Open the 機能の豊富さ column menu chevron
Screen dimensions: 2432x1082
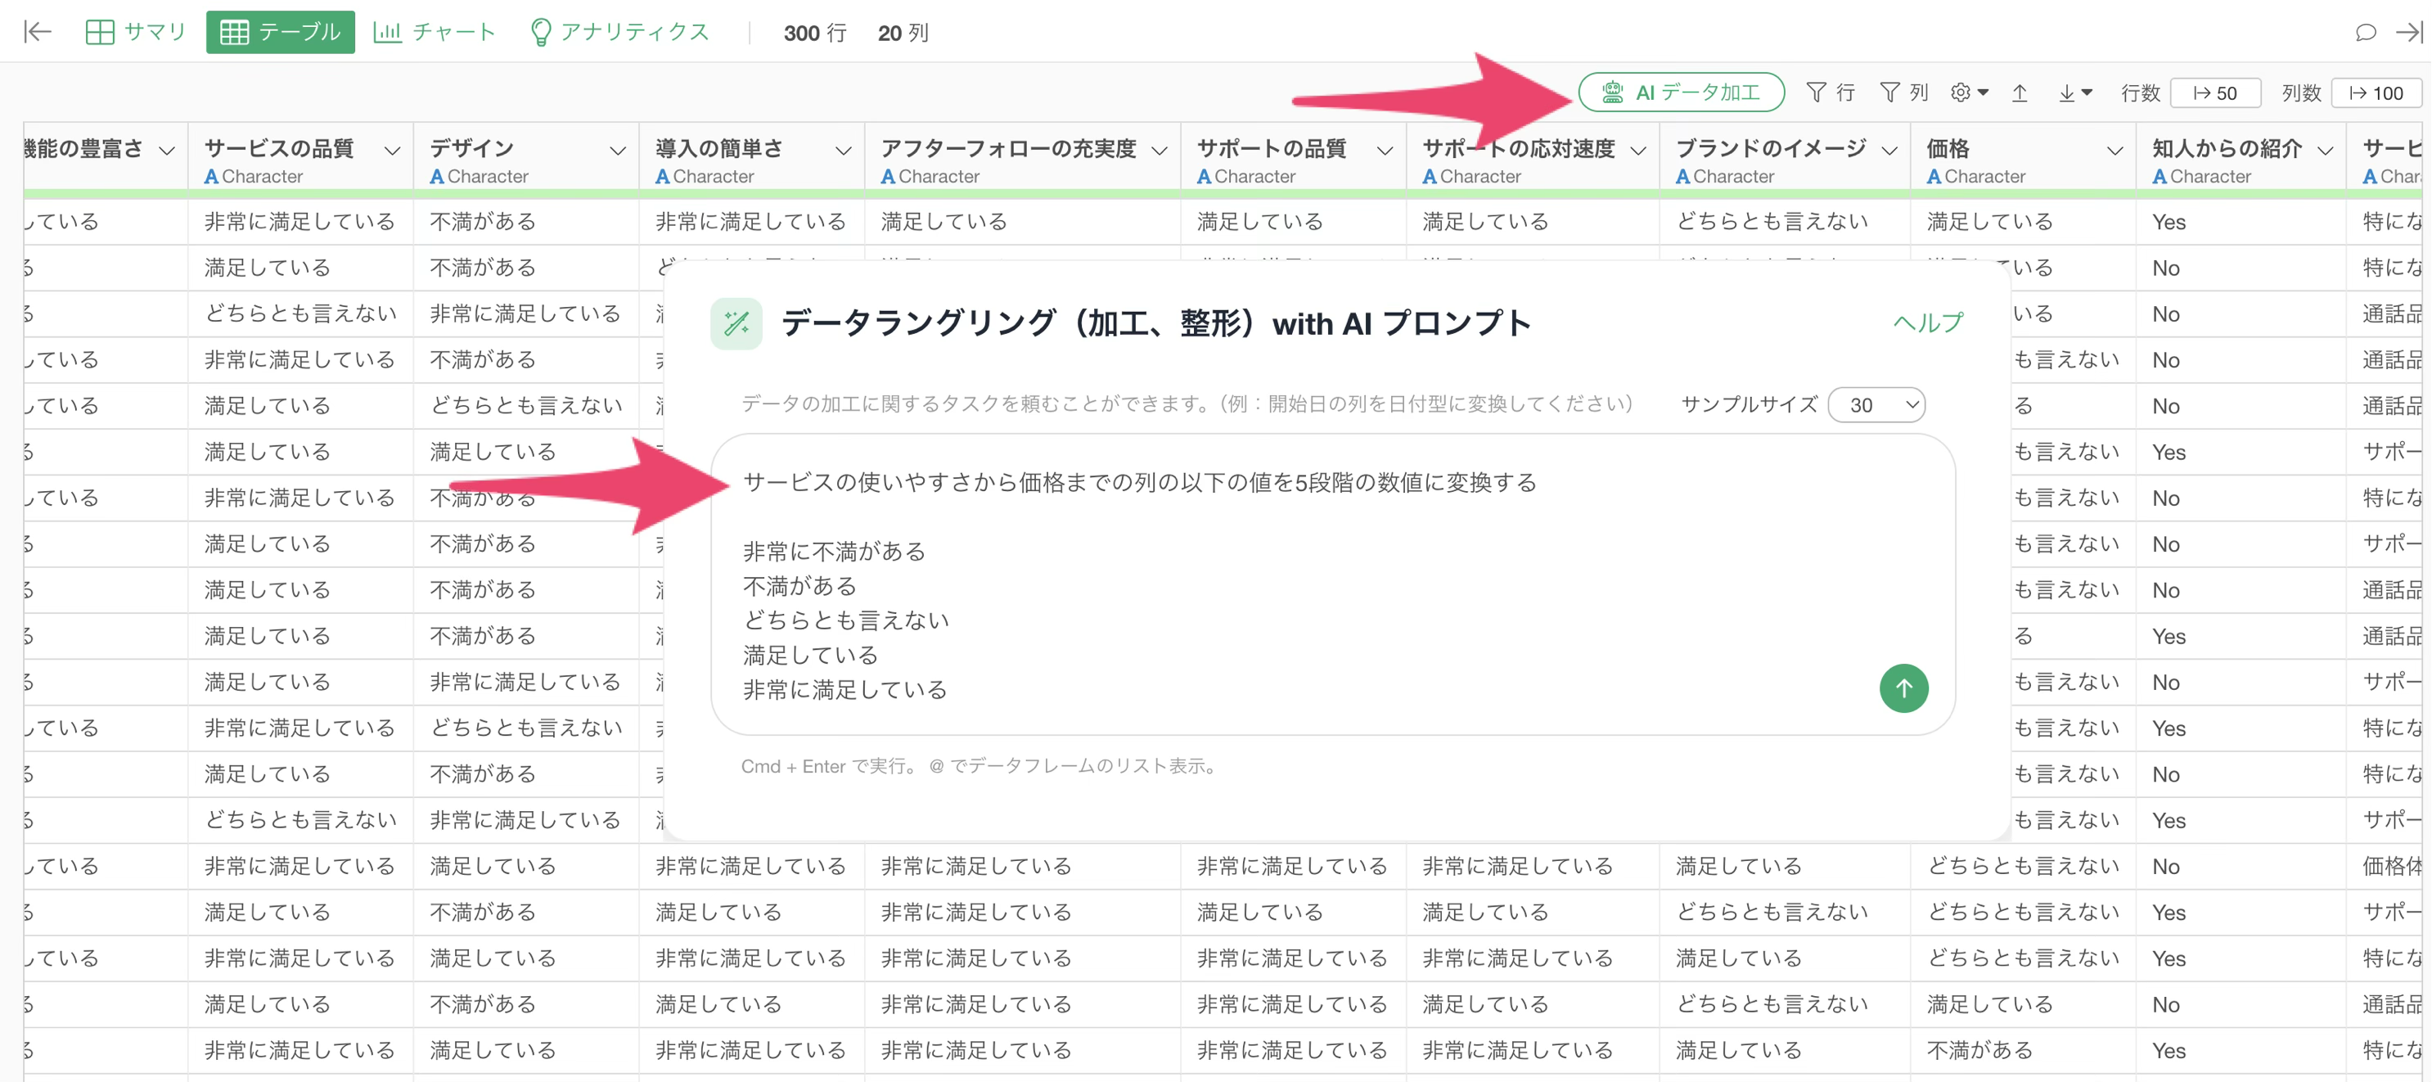point(167,150)
